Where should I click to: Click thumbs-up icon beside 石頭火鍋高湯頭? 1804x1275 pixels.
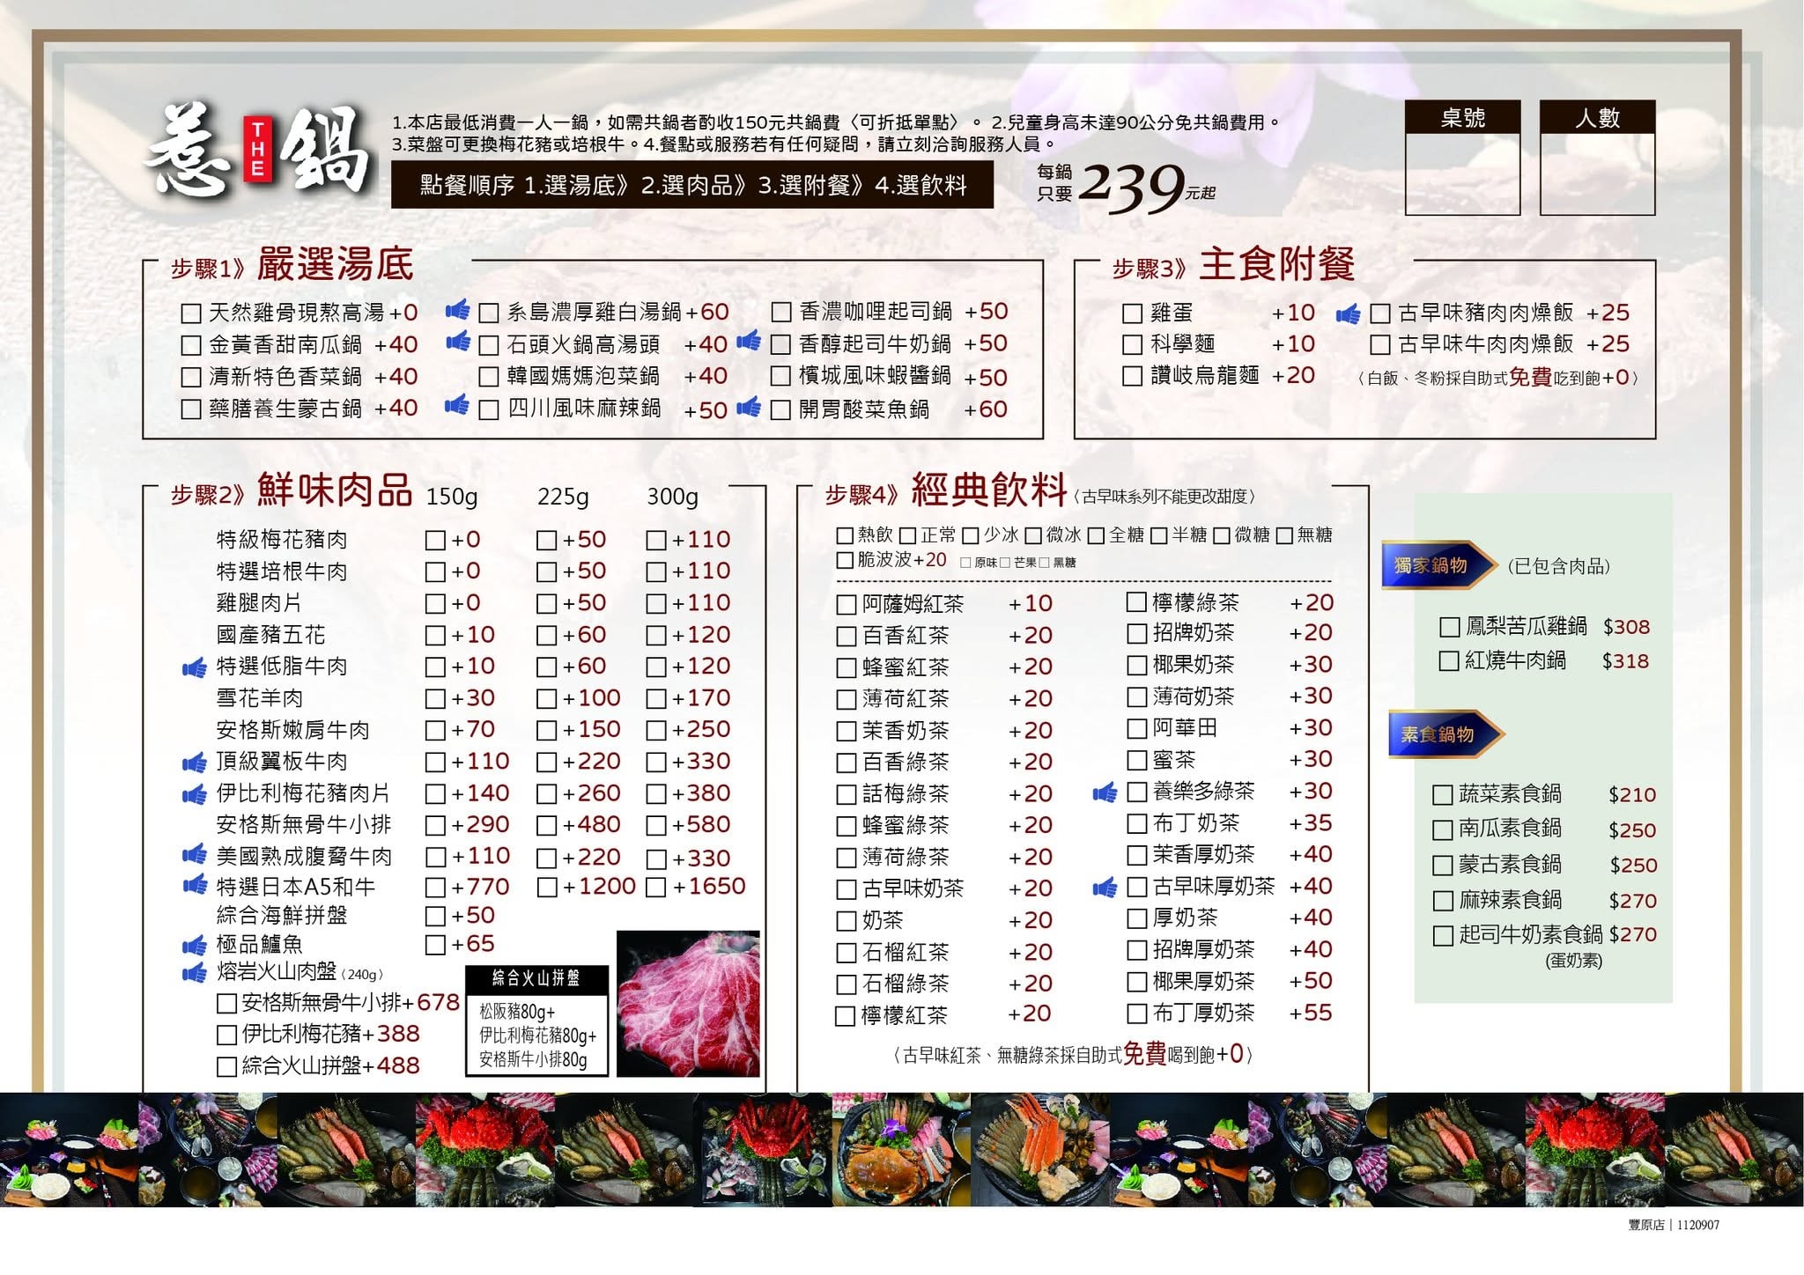[458, 341]
